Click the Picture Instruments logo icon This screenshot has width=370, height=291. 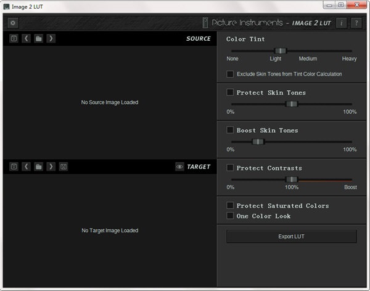coord(205,23)
